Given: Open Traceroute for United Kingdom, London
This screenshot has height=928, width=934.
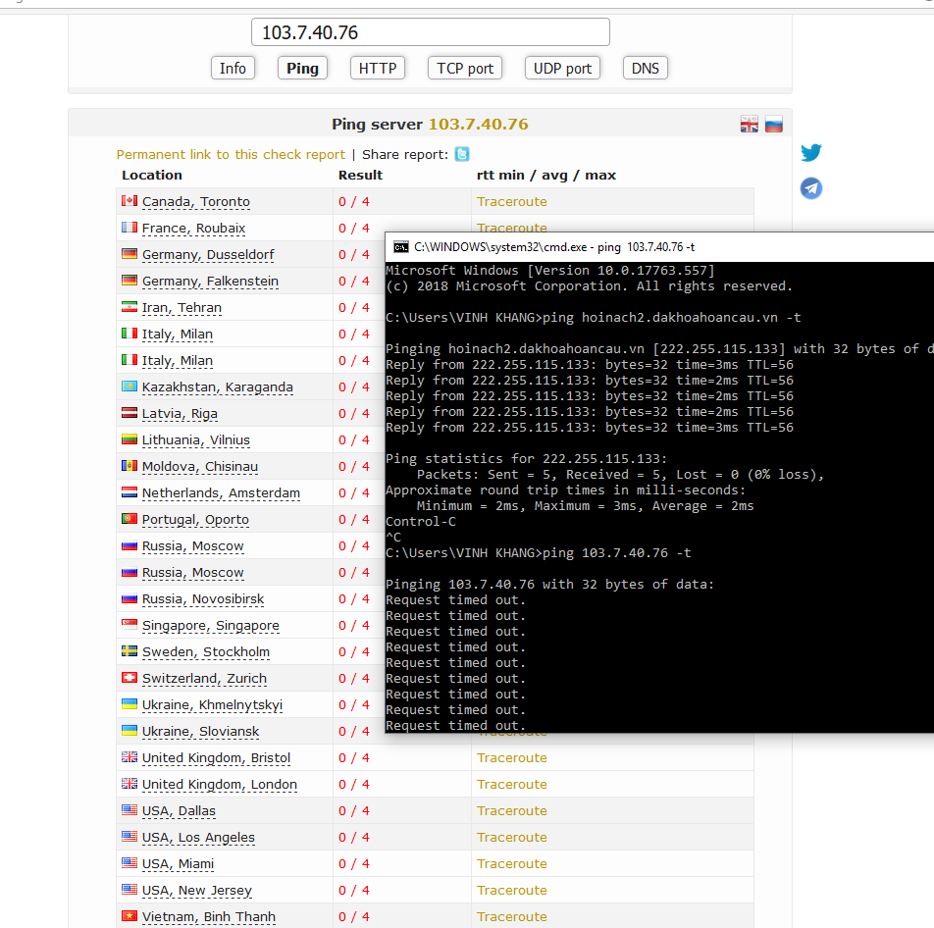Looking at the screenshot, I should coord(512,784).
